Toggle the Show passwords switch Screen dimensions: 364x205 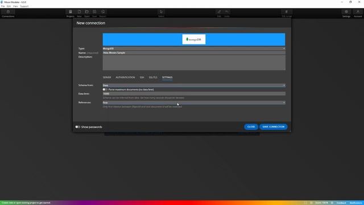tap(77, 127)
